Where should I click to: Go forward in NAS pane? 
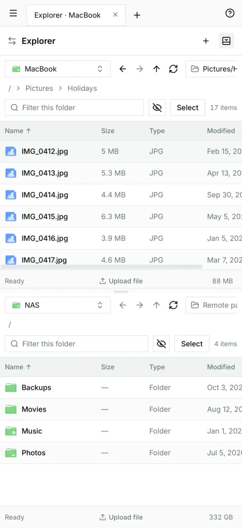pyautogui.click(x=140, y=306)
